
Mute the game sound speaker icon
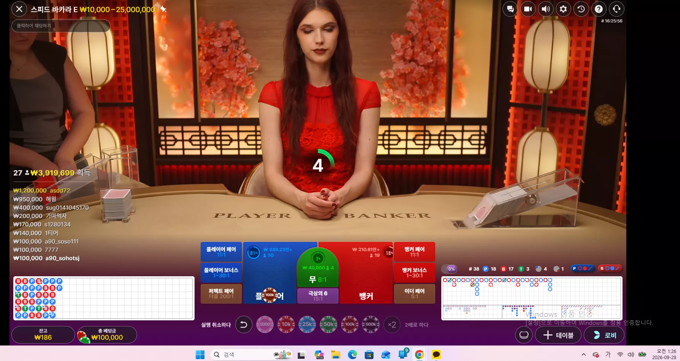pyautogui.click(x=546, y=9)
